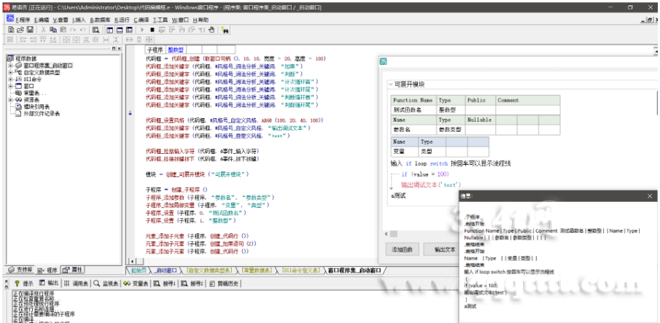Open the C.编译 menu
The height and width of the screenshot is (323, 660).
[141, 20]
